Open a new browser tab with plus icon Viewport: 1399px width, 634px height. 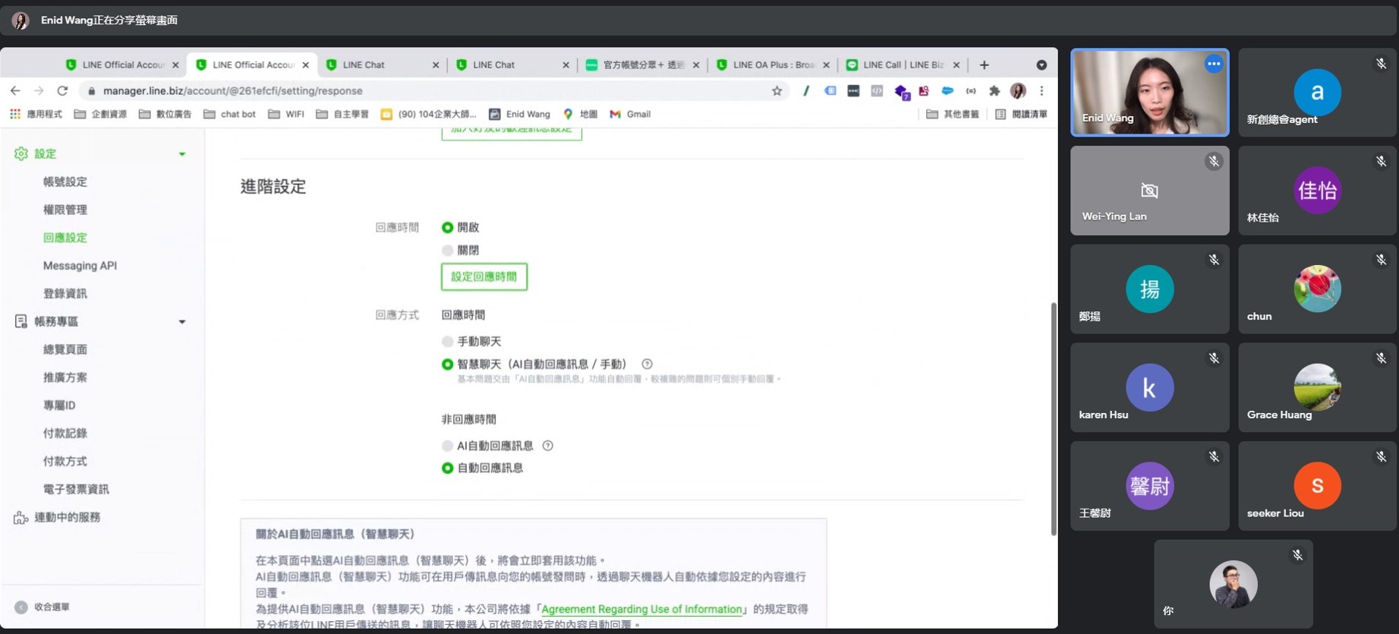[x=985, y=65]
